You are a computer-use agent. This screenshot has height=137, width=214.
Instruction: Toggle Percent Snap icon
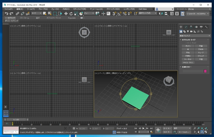tap(125, 13)
